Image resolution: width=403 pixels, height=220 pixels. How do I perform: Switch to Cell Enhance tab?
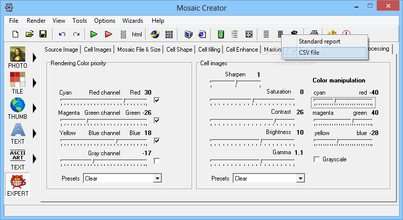[242, 50]
